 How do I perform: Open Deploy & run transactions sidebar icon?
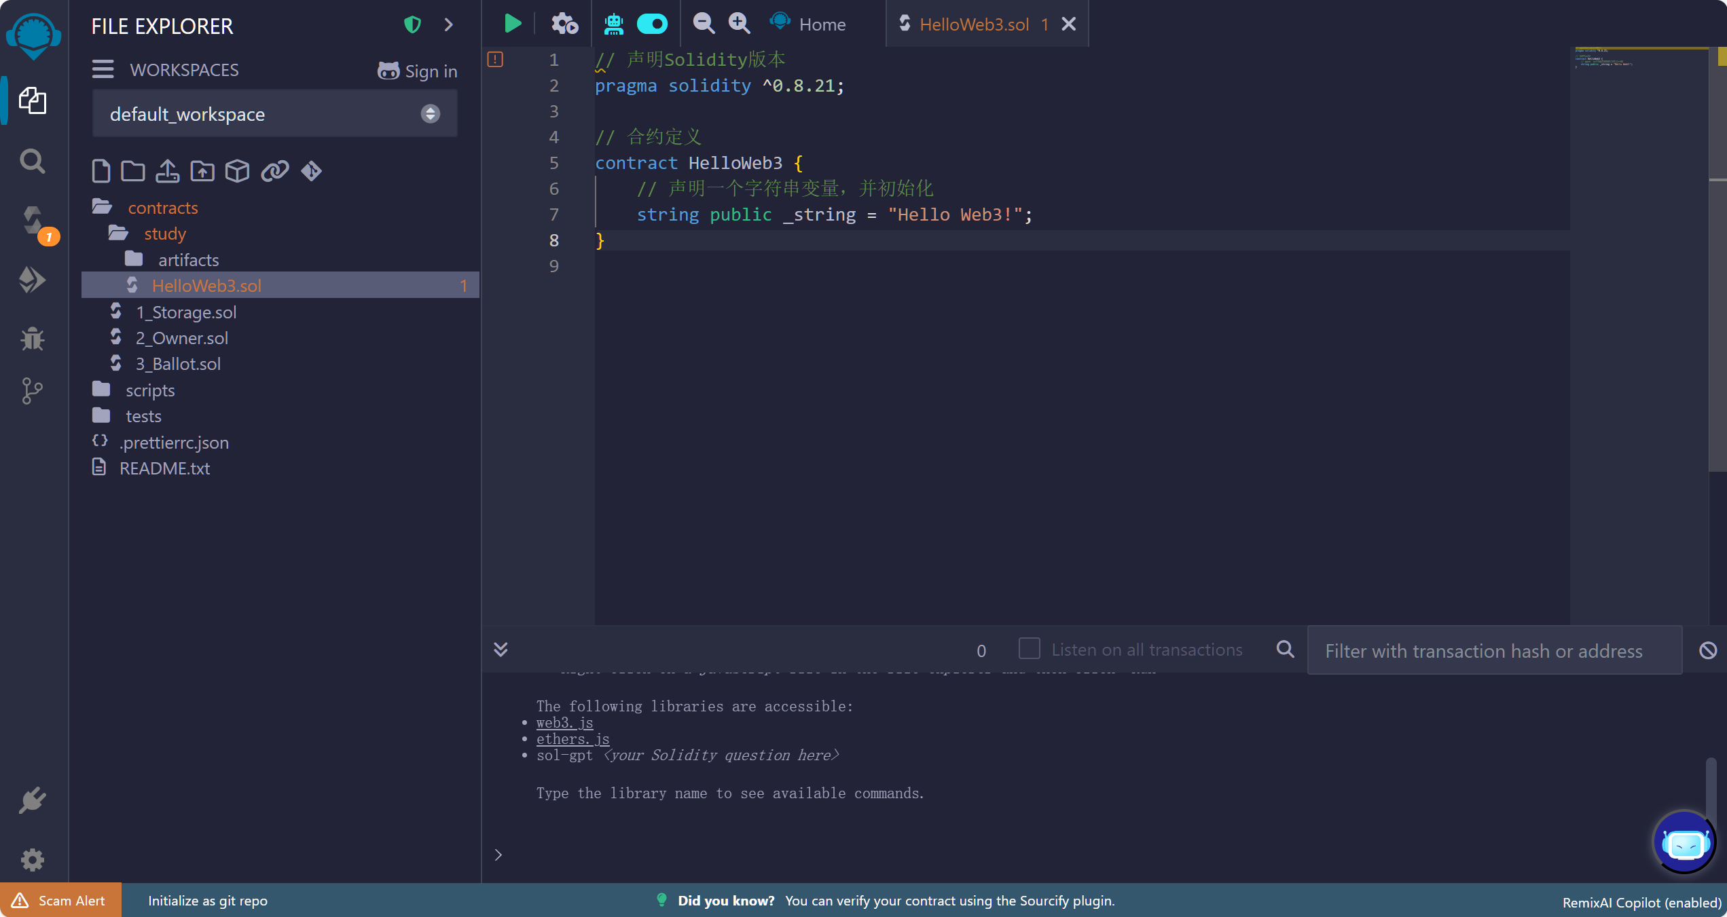pyautogui.click(x=33, y=279)
